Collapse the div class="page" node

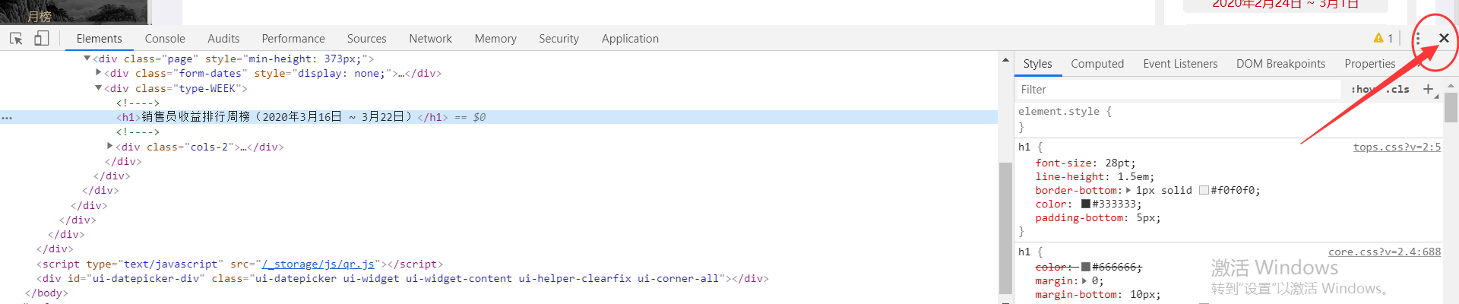click(x=87, y=59)
